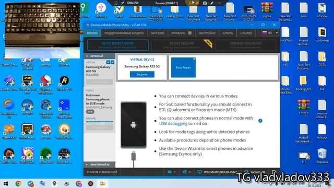Open the Настройки tab
The height and width of the screenshot is (188, 334).
[207, 33]
